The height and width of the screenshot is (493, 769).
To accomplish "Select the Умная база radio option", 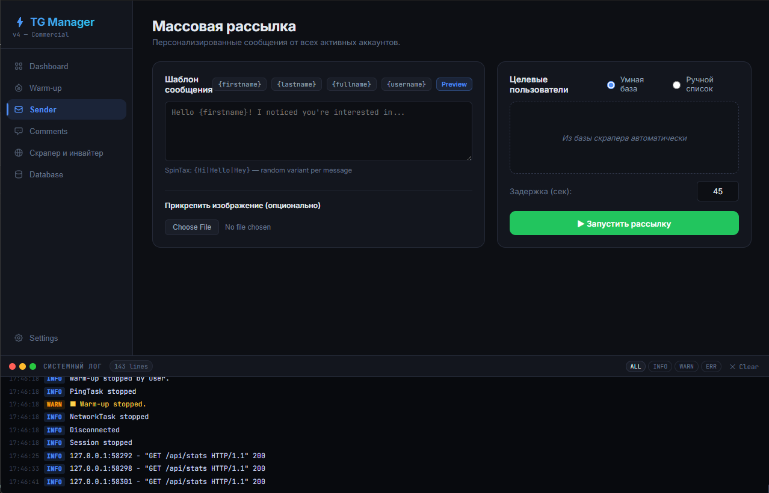I will (611, 85).
